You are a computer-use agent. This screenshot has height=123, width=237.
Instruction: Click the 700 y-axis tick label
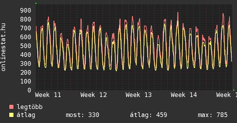pos(25,28)
